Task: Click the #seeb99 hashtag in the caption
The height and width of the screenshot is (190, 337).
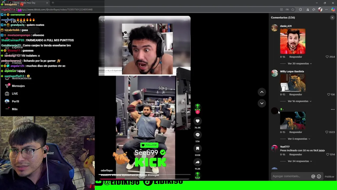Action: 106,175
